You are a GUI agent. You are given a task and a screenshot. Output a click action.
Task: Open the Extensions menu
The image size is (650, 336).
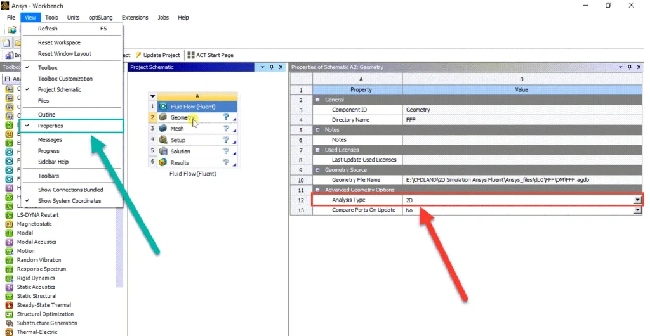(135, 17)
